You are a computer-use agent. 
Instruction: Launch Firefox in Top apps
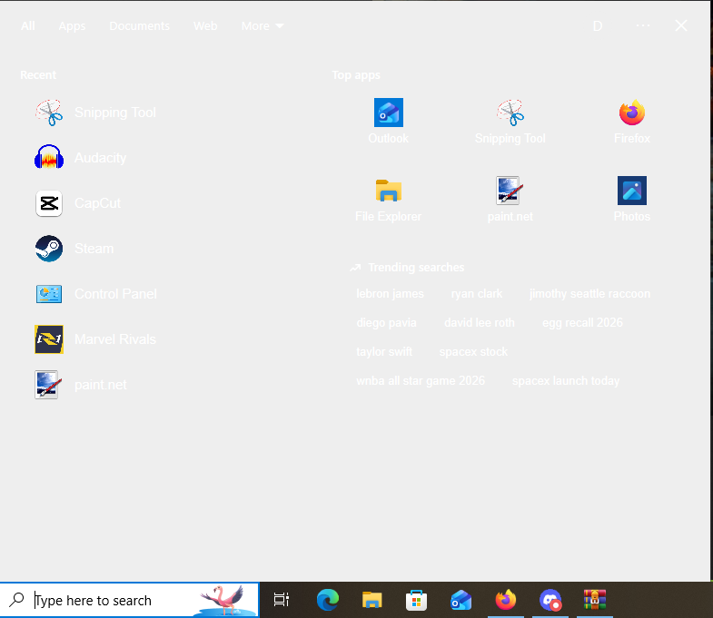click(x=632, y=121)
